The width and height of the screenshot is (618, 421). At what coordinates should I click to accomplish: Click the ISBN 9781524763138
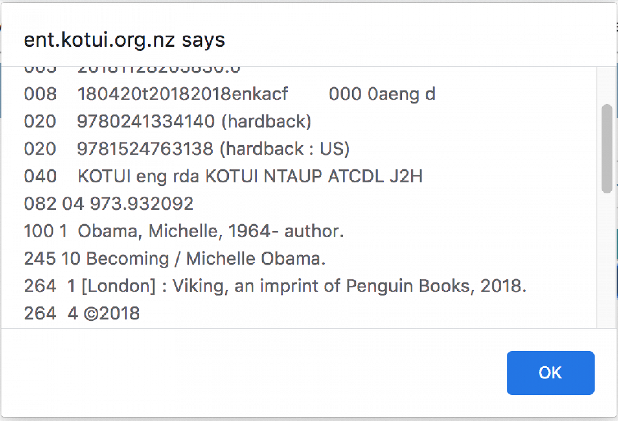[145, 148]
